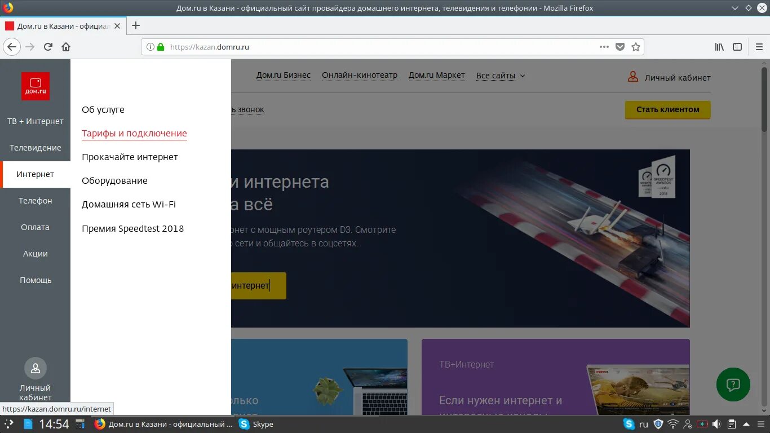Click the 14:54 clock in taskbar
770x433 pixels.
(54, 424)
